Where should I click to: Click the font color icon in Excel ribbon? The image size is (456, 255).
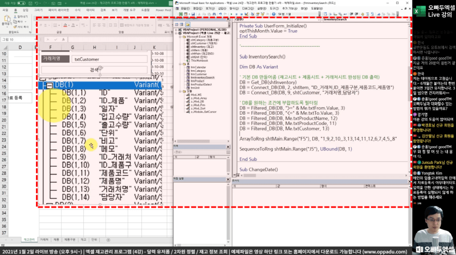tap(66, 26)
